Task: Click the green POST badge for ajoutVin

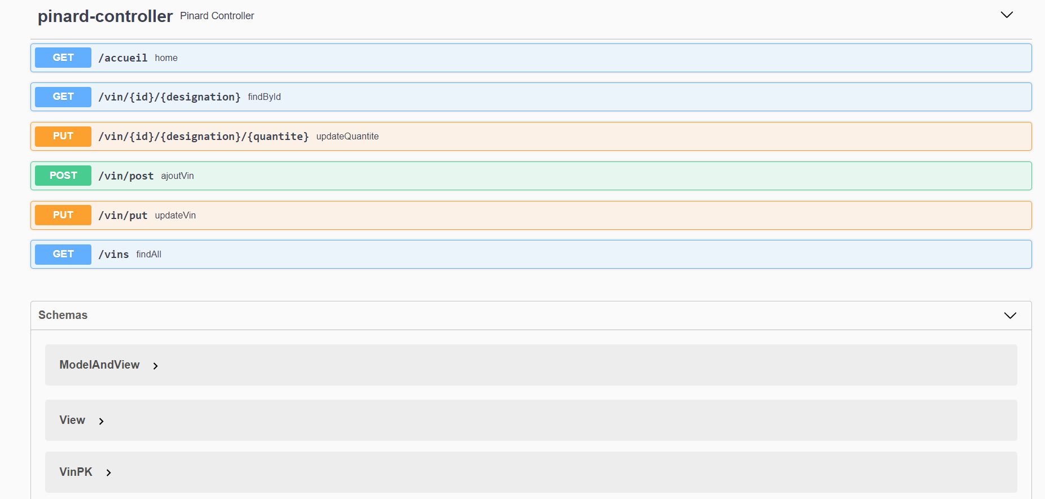Action: pyautogui.click(x=63, y=176)
